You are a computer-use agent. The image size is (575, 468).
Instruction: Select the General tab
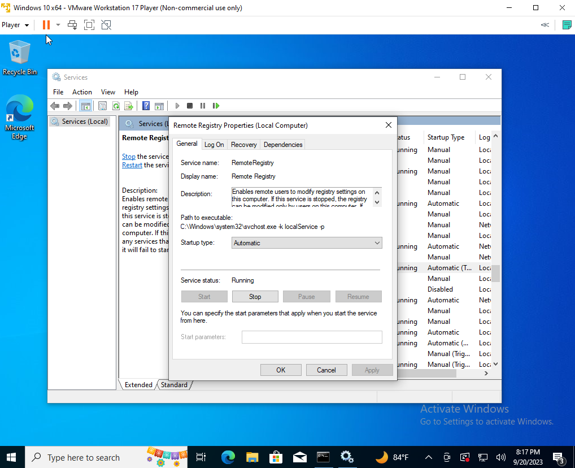[x=186, y=144]
